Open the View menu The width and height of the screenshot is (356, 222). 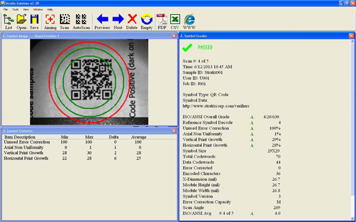click(x=26, y=10)
